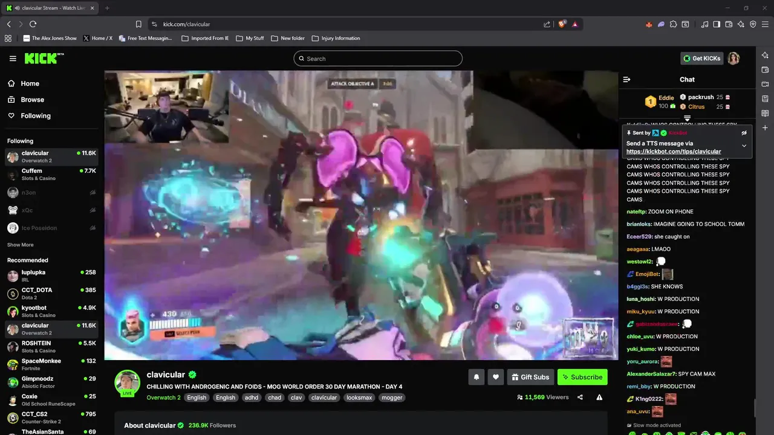Open CCT_CS2 recommended channel
Image resolution: width=774 pixels, height=435 pixels.
(51, 417)
